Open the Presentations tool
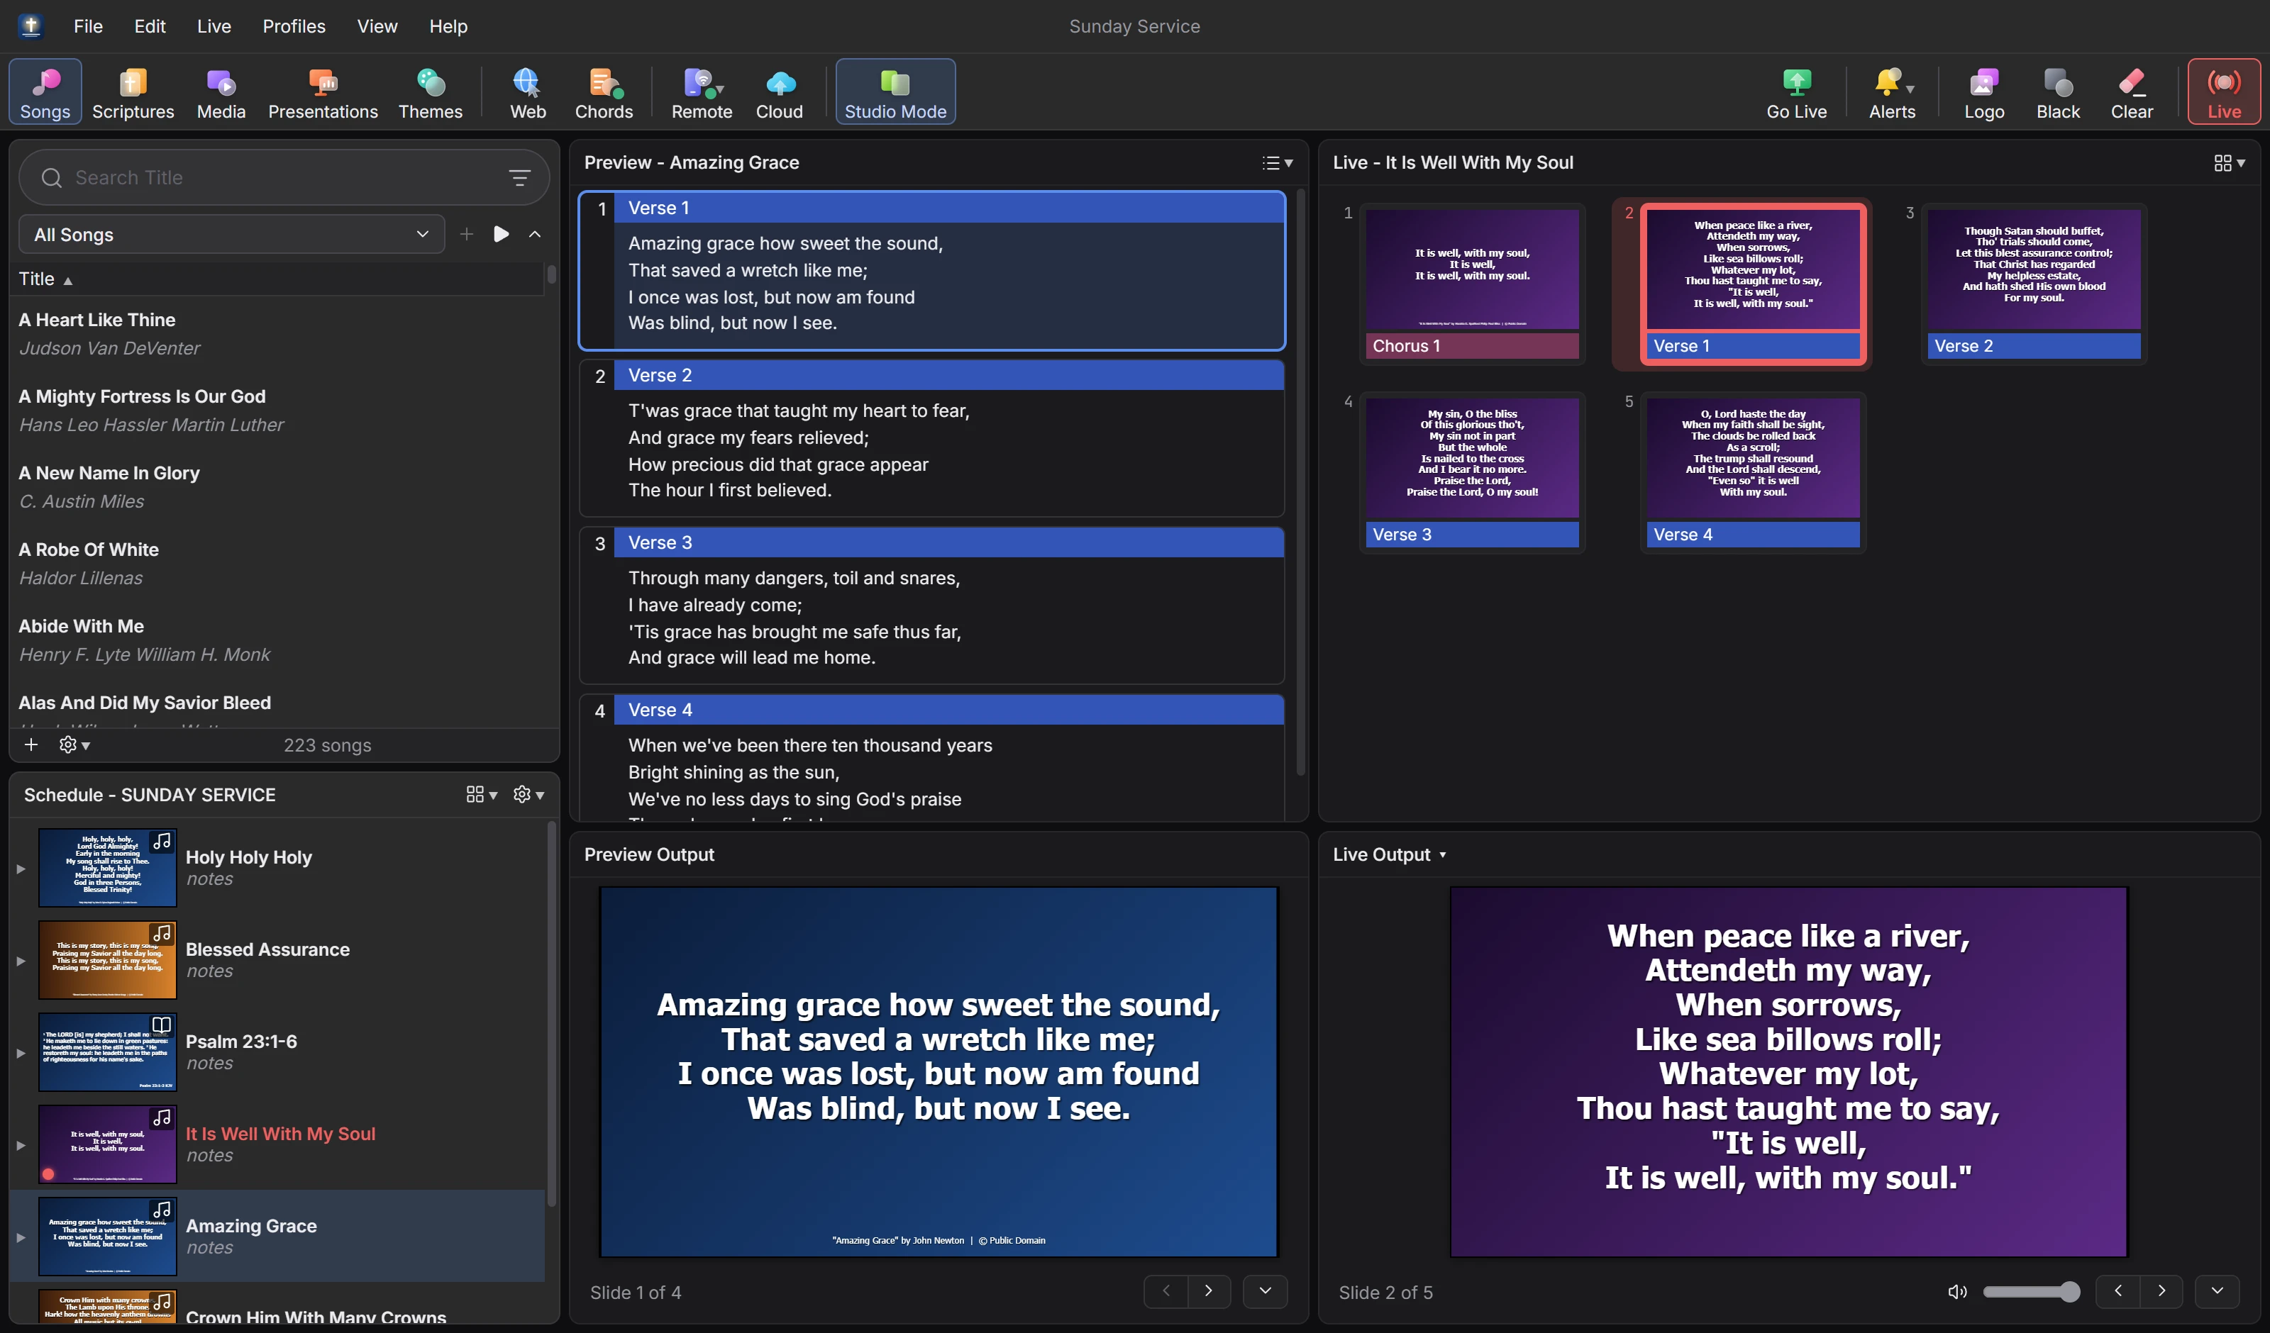Image resolution: width=2270 pixels, height=1333 pixels. [323, 92]
